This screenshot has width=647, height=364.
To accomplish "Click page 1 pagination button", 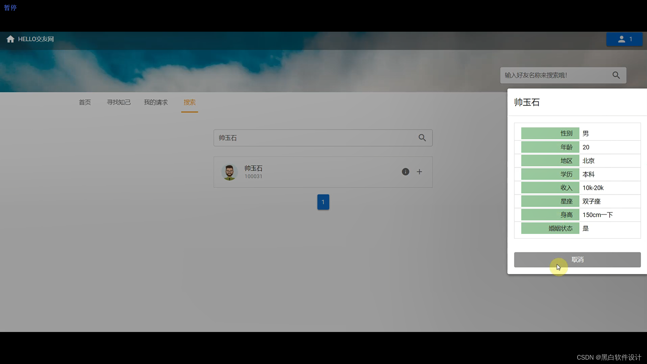I will click(x=323, y=202).
